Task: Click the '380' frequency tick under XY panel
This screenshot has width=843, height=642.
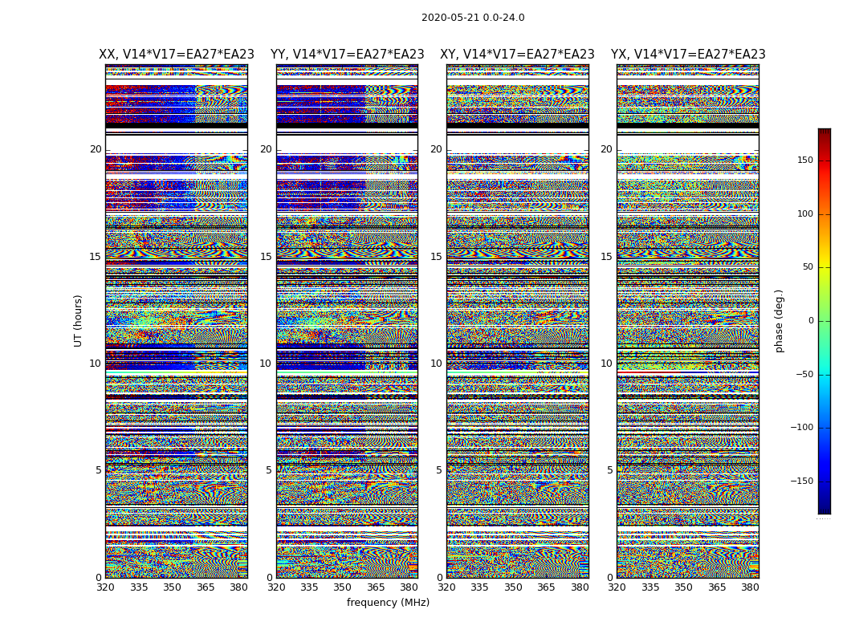Action: (x=580, y=587)
